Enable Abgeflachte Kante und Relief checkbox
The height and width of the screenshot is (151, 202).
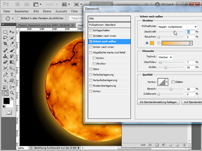click(x=91, y=53)
